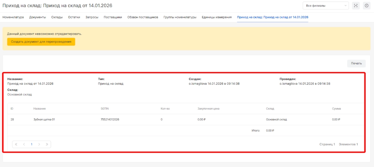This screenshot has width=374, height=167.
Task: Open the Все филиалы branch dropdown
Action: (x=325, y=5)
